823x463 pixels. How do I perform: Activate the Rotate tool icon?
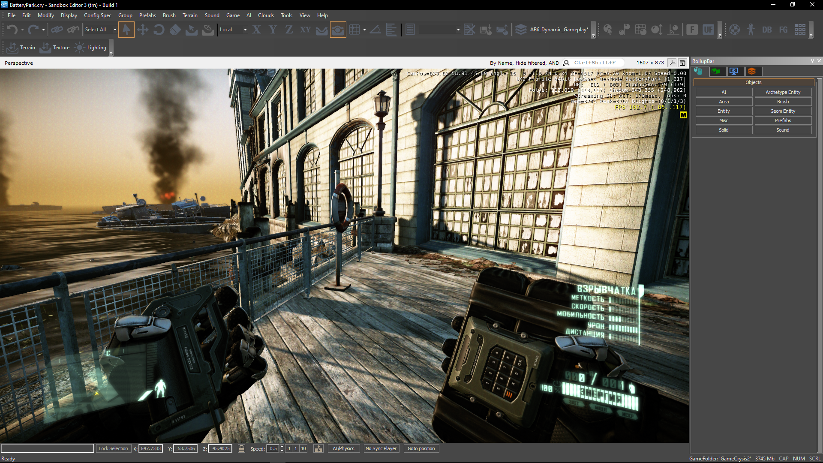click(159, 30)
